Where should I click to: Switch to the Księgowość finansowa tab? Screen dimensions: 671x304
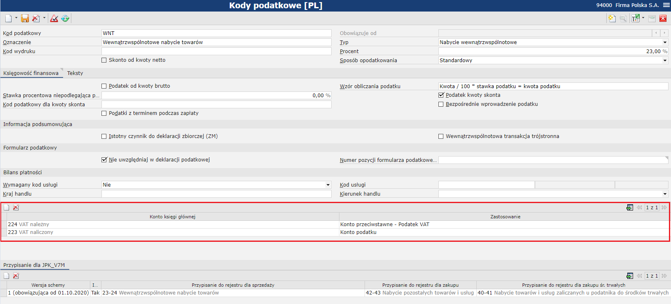tap(31, 73)
